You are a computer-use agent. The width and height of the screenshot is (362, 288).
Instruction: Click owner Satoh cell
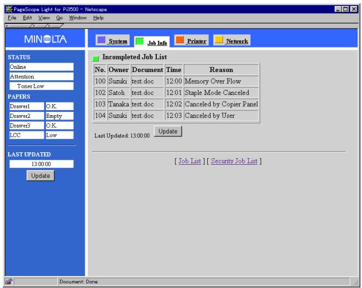pyautogui.click(x=119, y=93)
